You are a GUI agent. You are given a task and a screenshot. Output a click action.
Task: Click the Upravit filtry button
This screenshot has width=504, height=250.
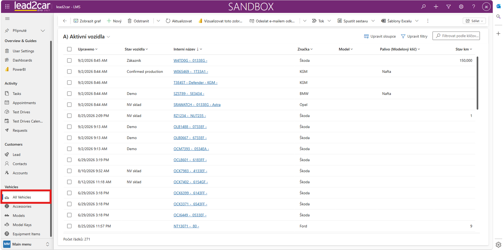[x=414, y=36]
